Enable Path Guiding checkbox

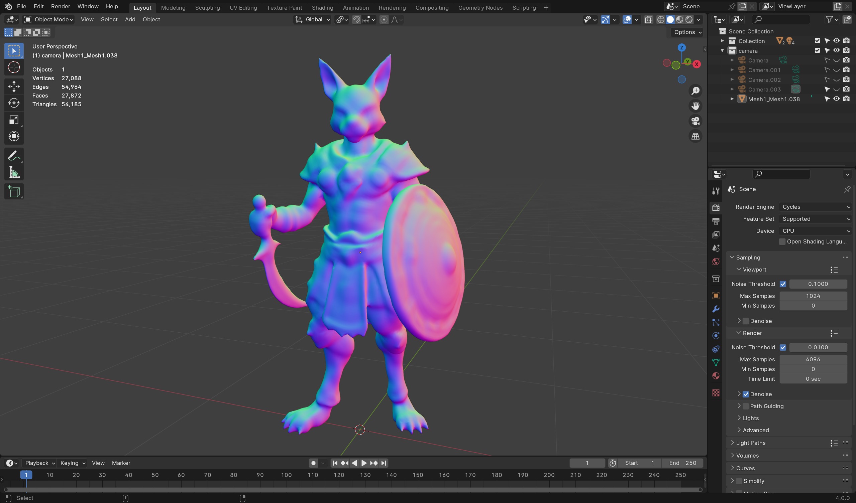(x=746, y=406)
